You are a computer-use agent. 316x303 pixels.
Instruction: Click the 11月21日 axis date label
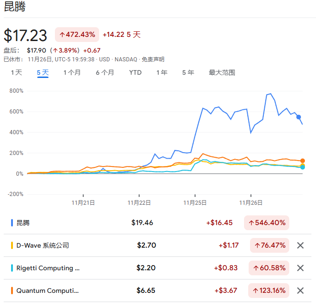83,202
